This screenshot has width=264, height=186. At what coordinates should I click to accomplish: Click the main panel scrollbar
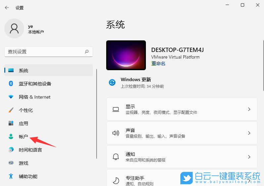(263, 66)
